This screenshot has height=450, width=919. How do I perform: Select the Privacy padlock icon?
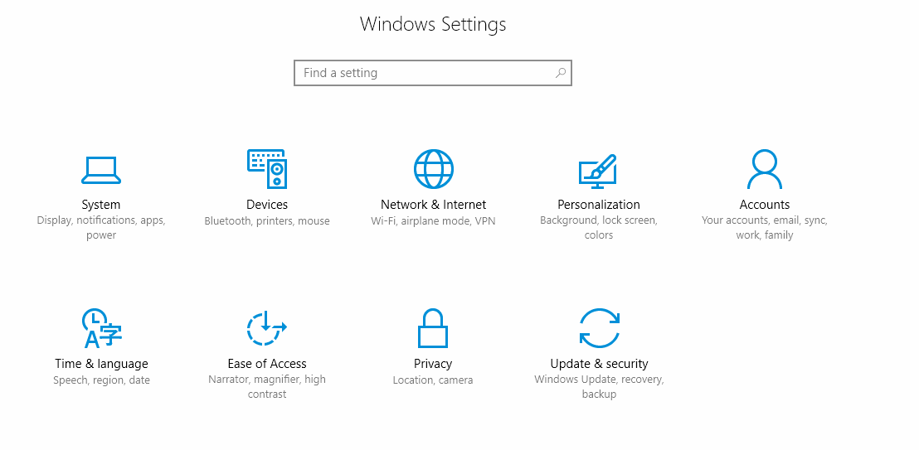(433, 328)
